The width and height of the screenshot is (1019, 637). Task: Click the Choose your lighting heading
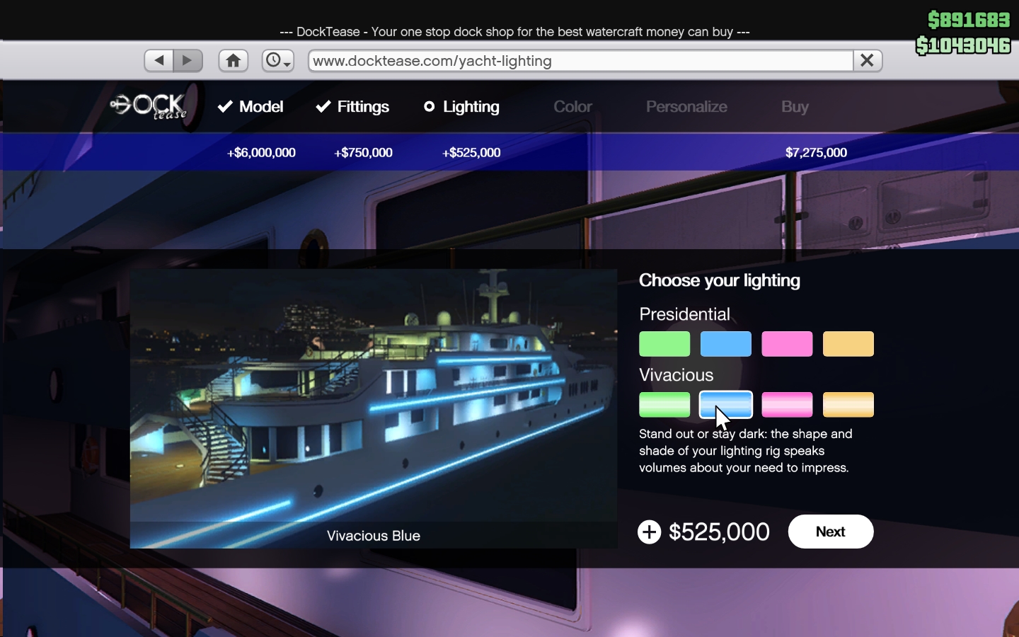[x=720, y=281]
